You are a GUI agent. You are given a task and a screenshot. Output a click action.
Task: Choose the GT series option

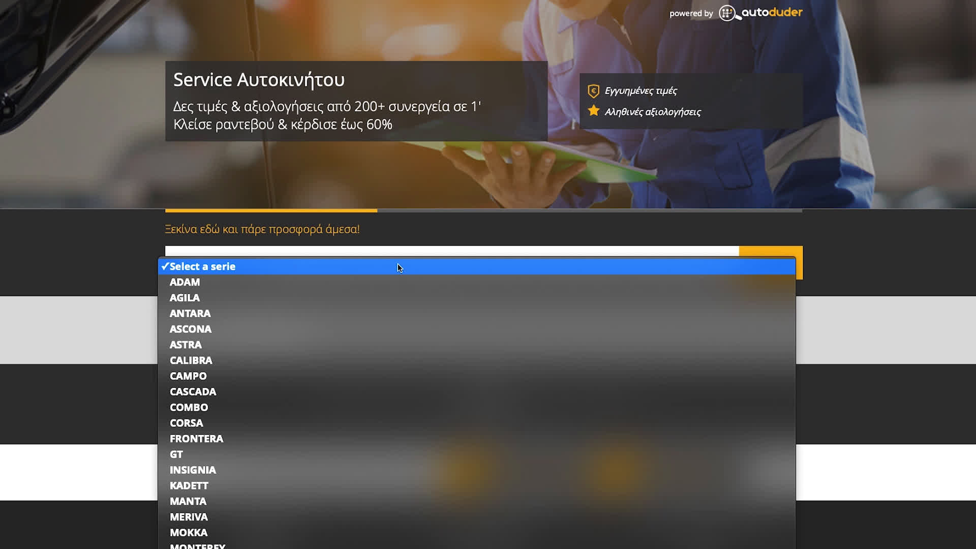pyautogui.click(x=176, y=454)
